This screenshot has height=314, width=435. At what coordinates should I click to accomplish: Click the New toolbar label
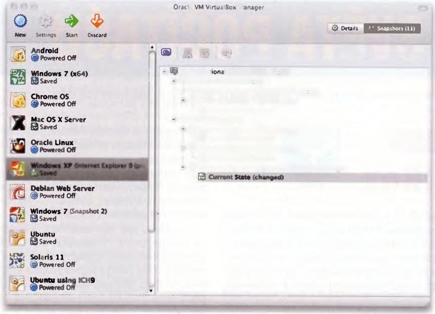[20, 35]
